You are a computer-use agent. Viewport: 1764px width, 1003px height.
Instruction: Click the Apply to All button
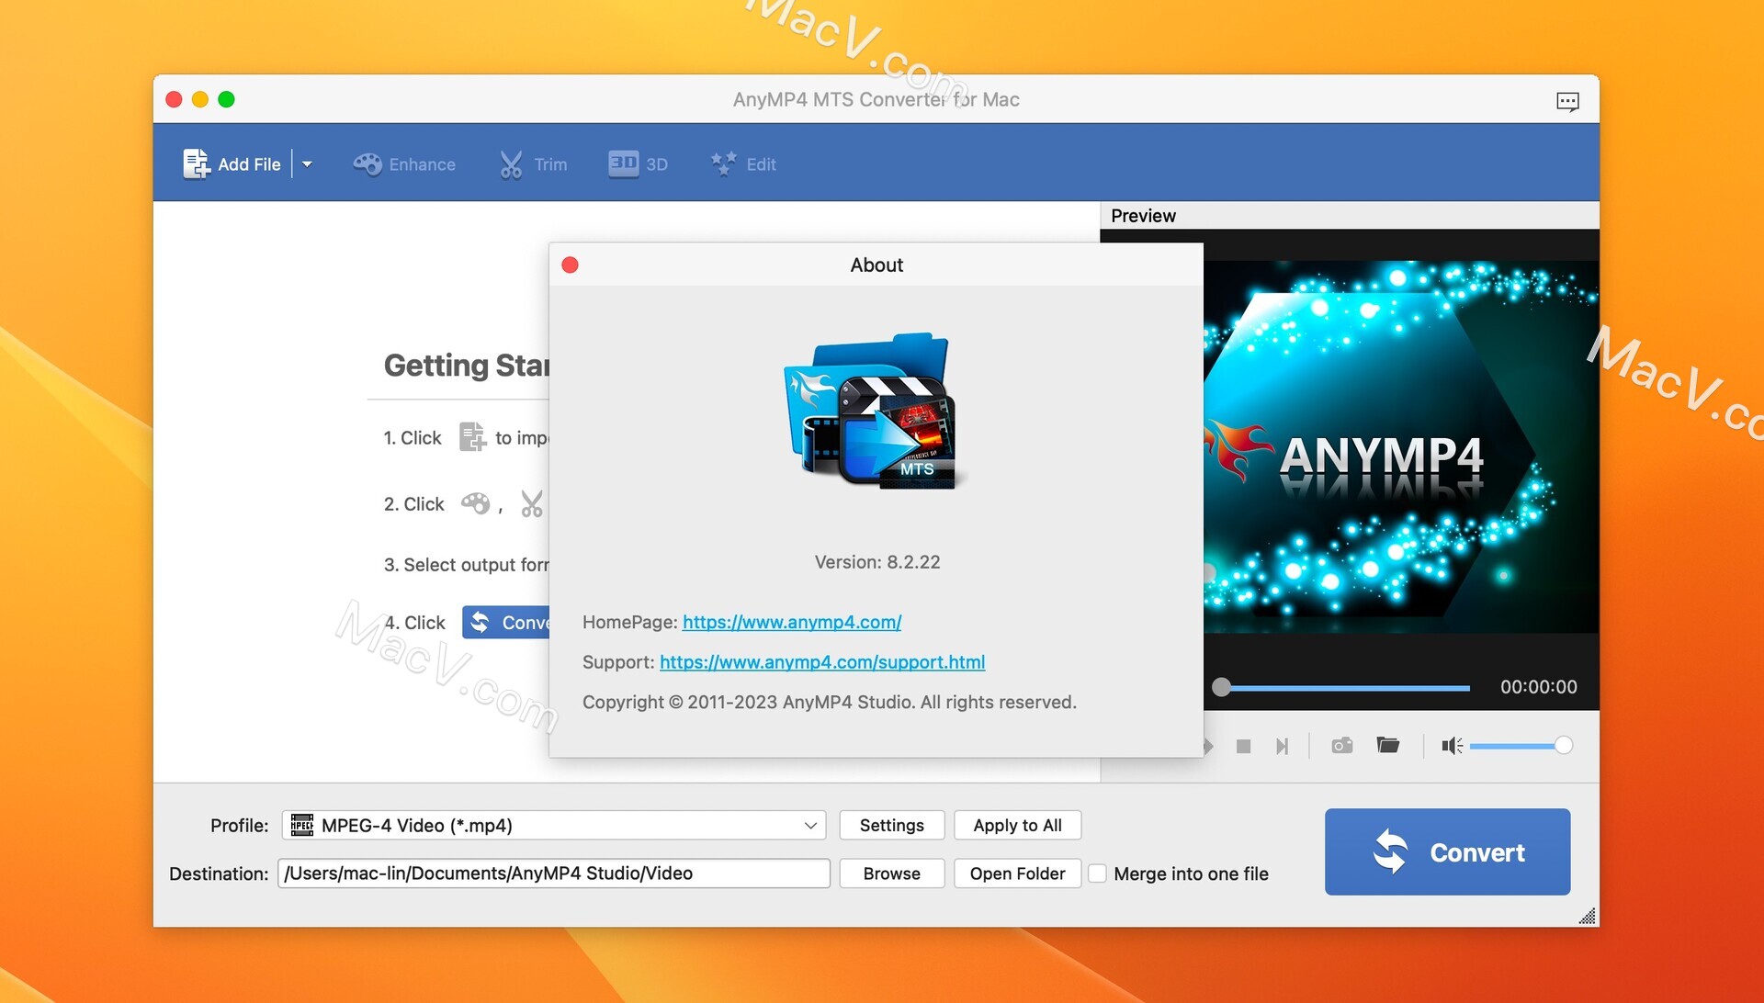[x=1017, y=825]
